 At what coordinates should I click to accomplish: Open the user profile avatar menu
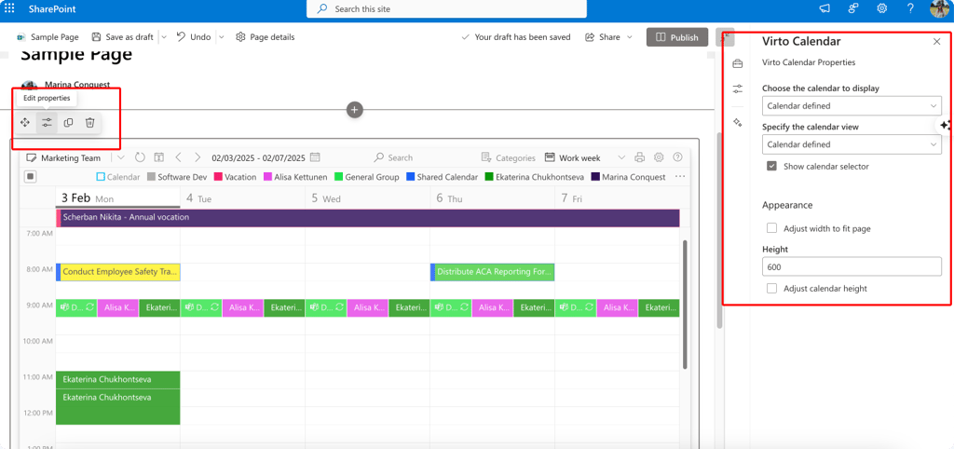941,8
